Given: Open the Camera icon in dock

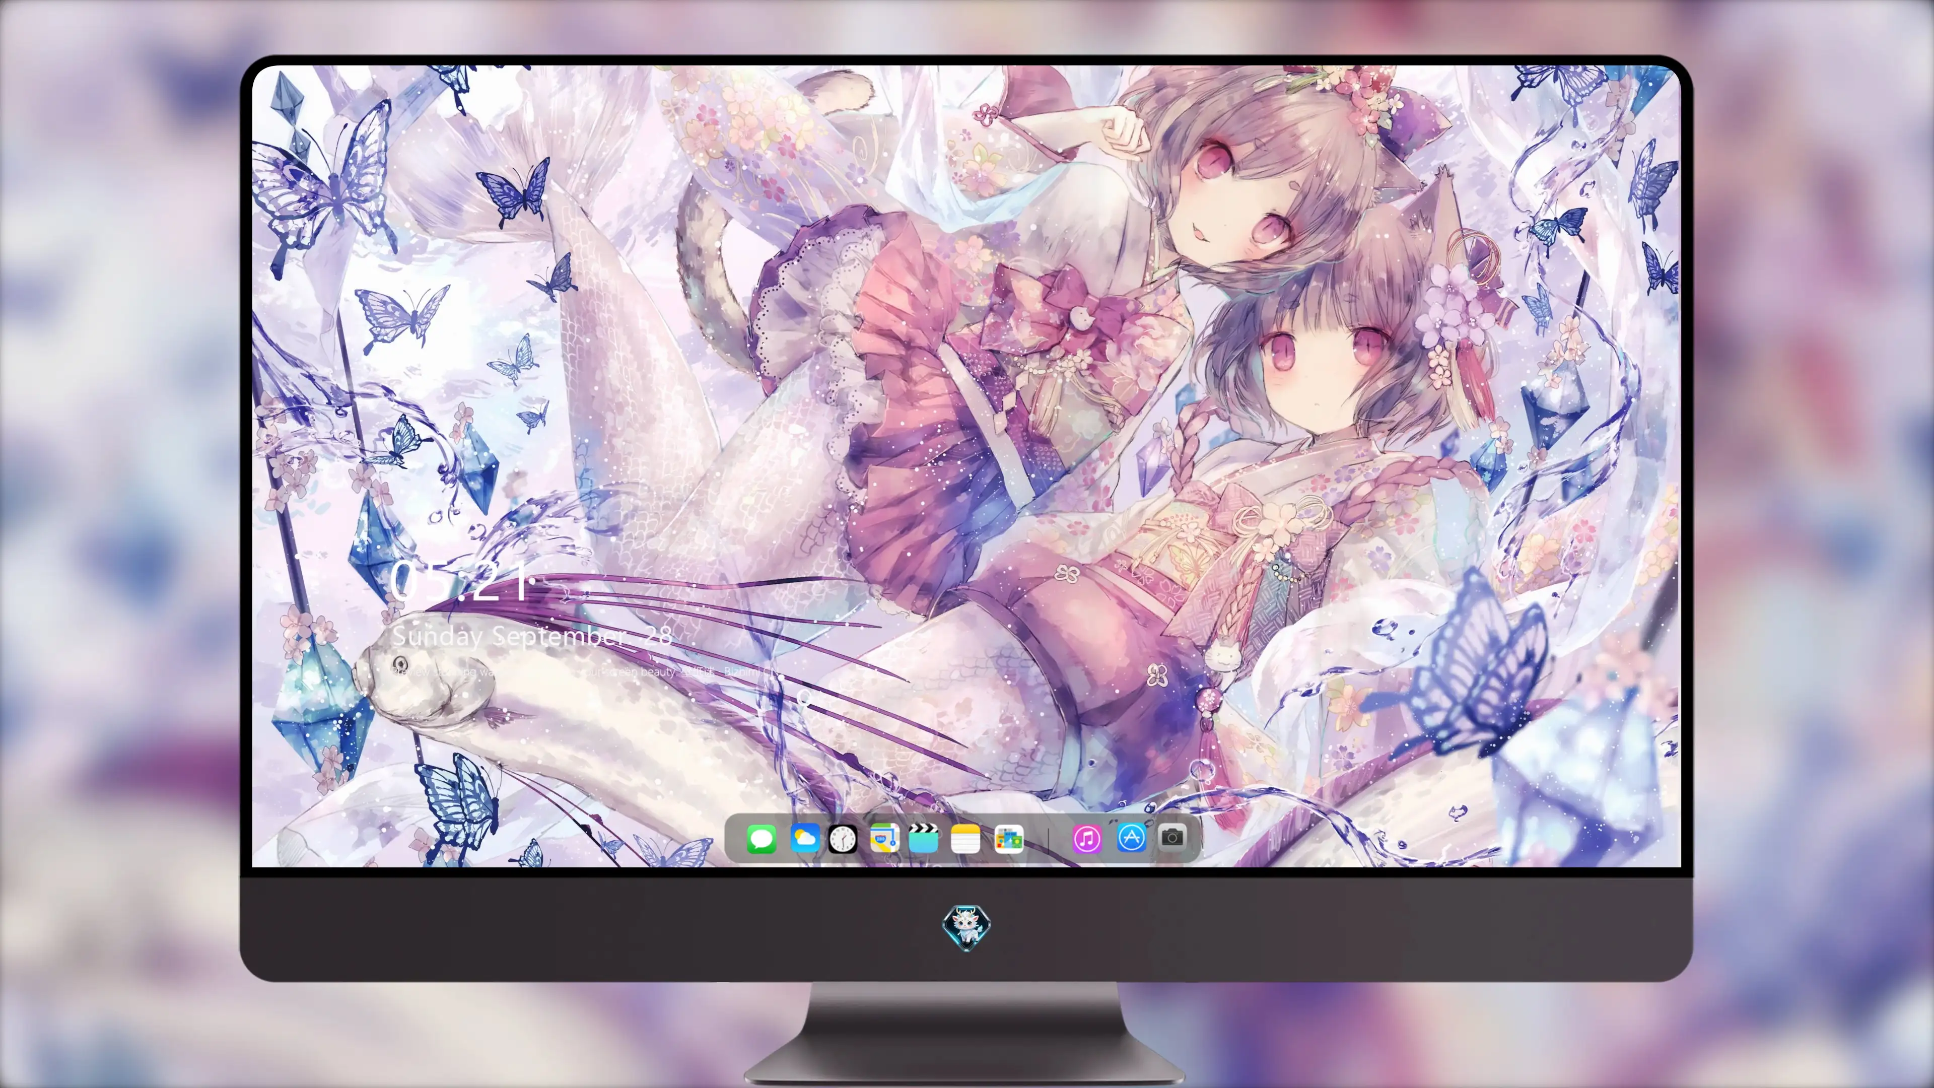Looking at the screenshot, I should pyautogui.click(x=1172, y=837).
